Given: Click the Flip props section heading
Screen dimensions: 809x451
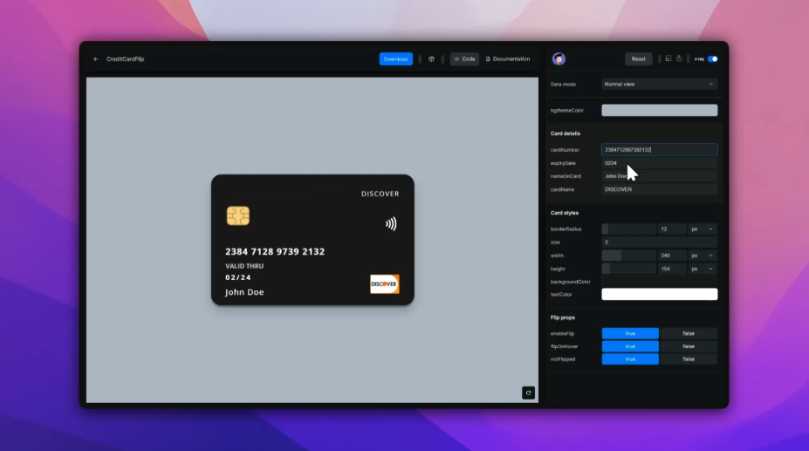Looking at the screenshot, I should [x=562, y=318].
